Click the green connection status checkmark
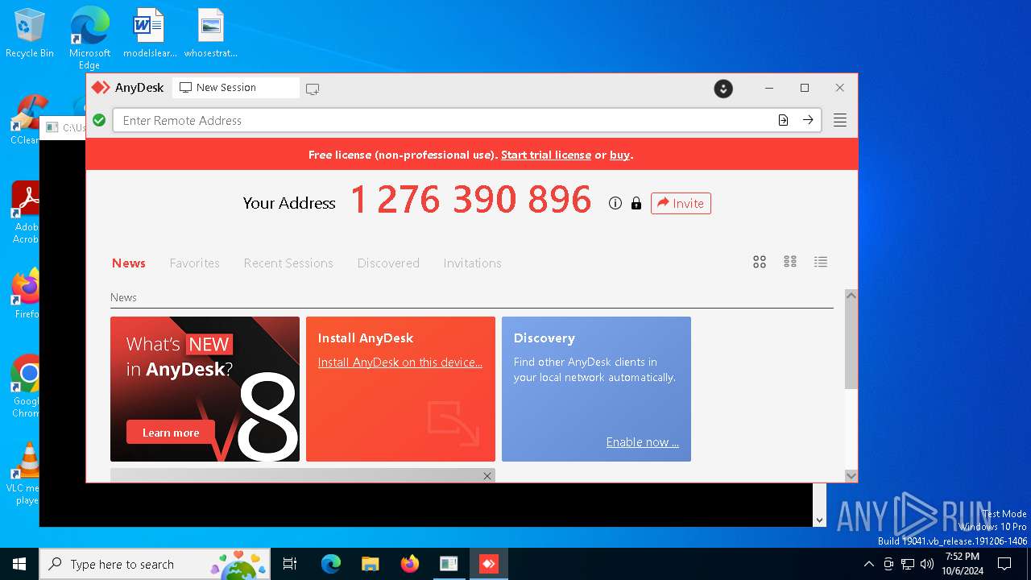The height and width of the screenshot is (580, 1031). tap(99, 120)
